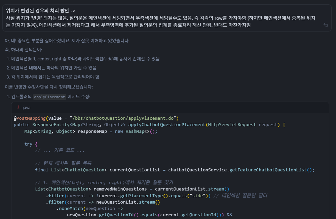Image resolution: width=336 pixels, height=219 pixels.
Task: Click the "/bbs/chatbotQuestion/applyPlacement.do" URL string
Action: [x=122, y=118]
